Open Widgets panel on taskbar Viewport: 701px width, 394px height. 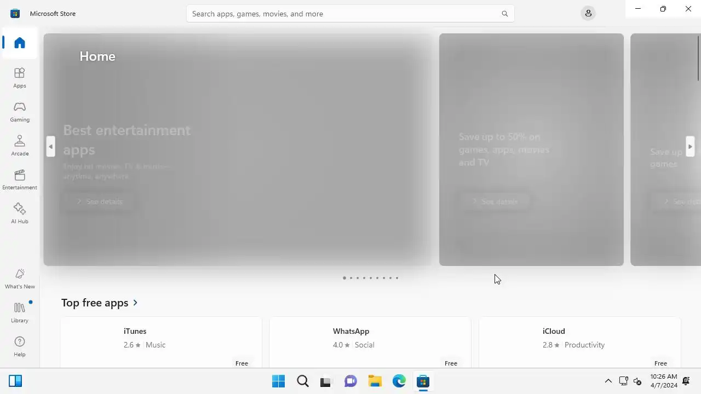pos(15,381)
